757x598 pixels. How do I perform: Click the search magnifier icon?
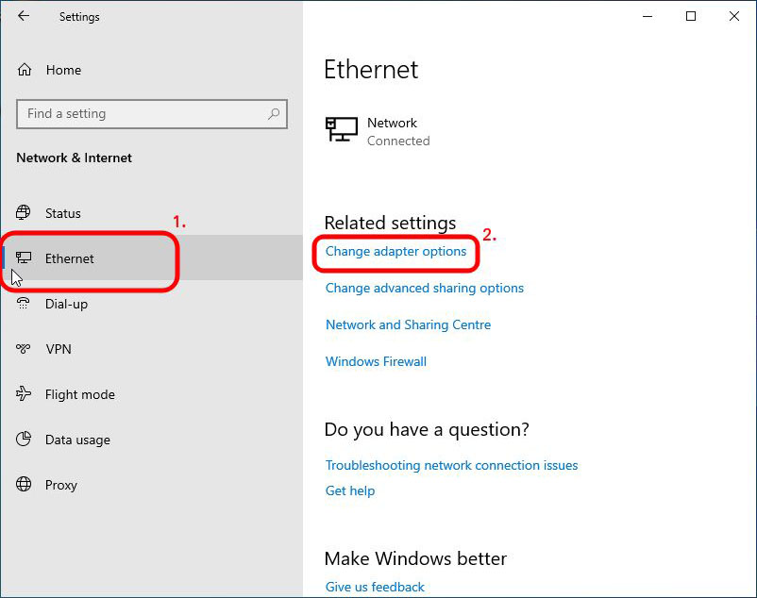274,114
